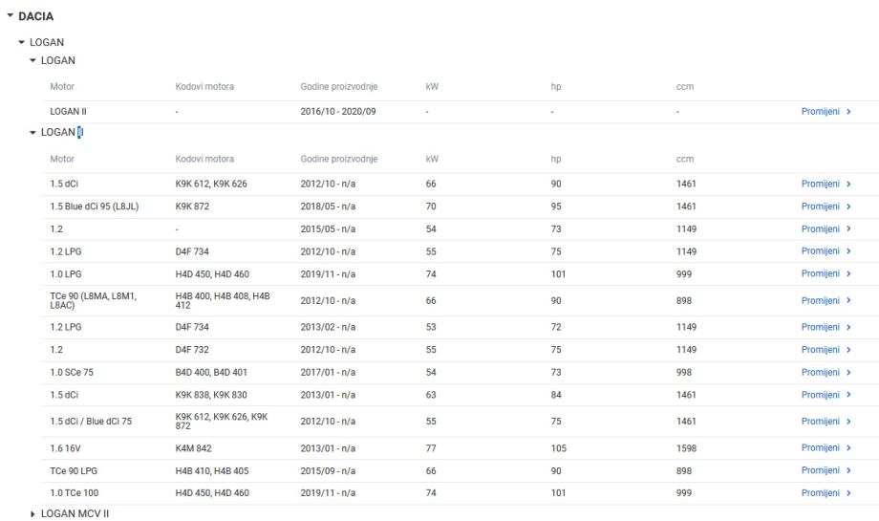
Task: Click Promijeni link for 1.5 dCi K9K 612
Action: pyautogui.click(x=820, y=184)
